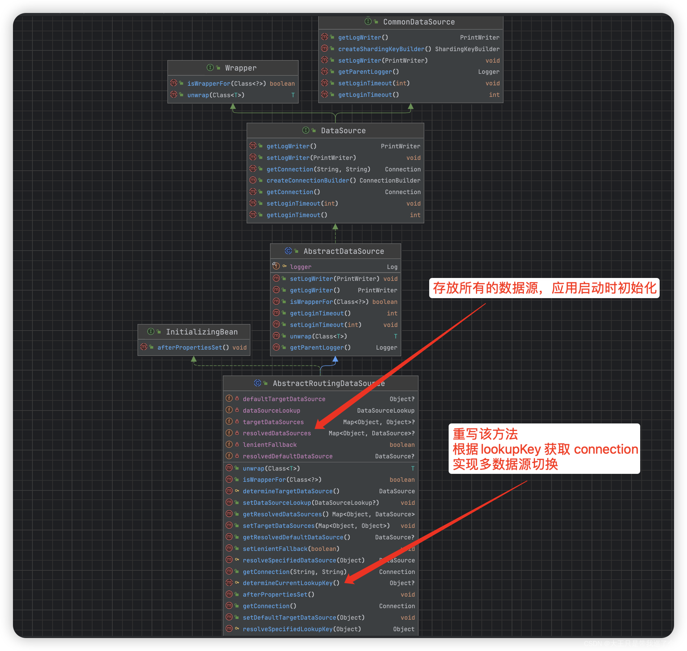Click the class icon beside AbstractDataSource title
The height and width of the screenshot is (651, 687).
pyautogui.click(x=288, y=251)
